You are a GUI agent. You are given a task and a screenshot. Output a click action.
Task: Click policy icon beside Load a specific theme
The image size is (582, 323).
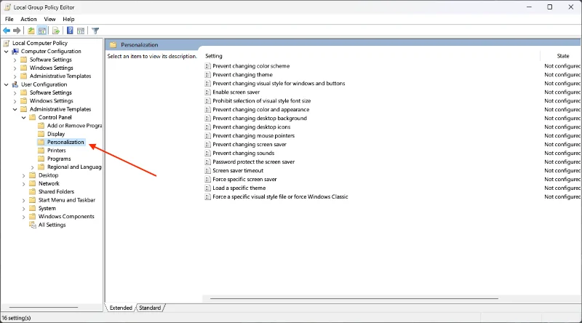coord(208,188)
